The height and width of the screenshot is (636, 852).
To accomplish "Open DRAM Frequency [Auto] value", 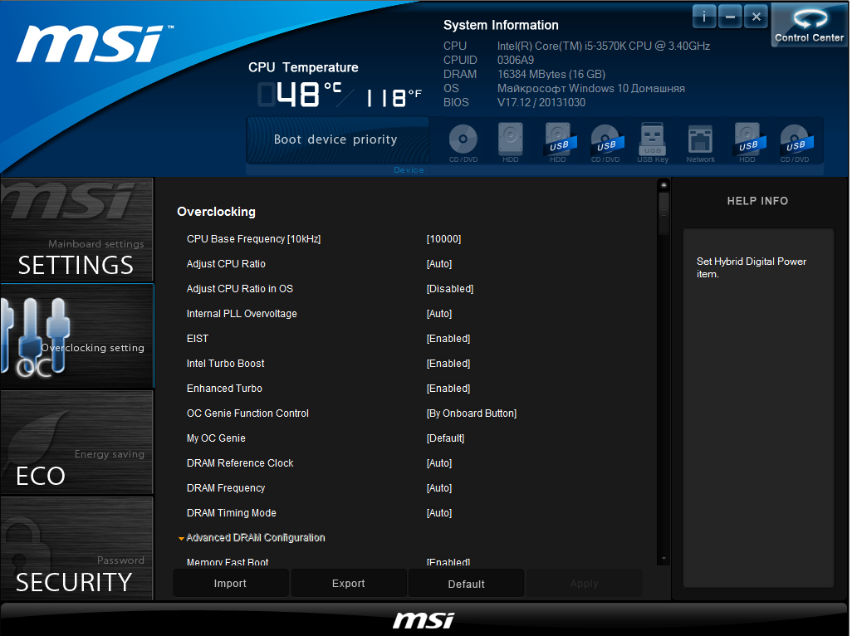I will coord(439,488).
